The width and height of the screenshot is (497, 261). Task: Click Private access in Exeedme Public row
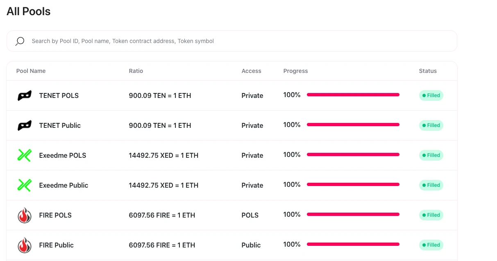click(252, 185)
